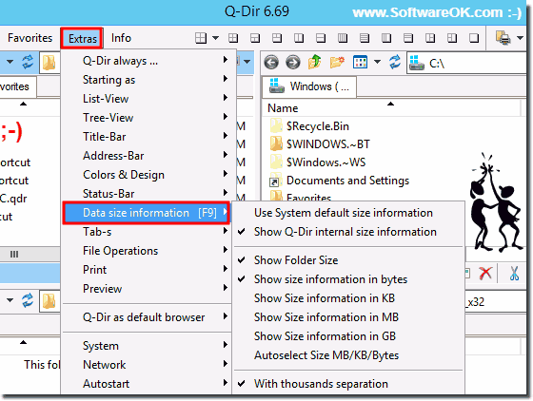Refresh the bottom-left pane
Image resolution: width=533 pixels, height=401 pixels.
pyautogui.click(x=28, y=300)
